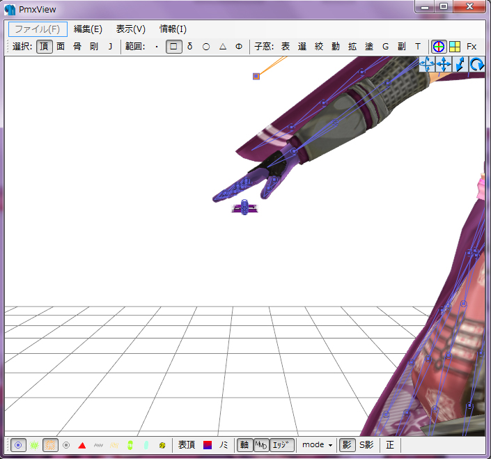Toggle bone selection mode 骨

point(77,47)
